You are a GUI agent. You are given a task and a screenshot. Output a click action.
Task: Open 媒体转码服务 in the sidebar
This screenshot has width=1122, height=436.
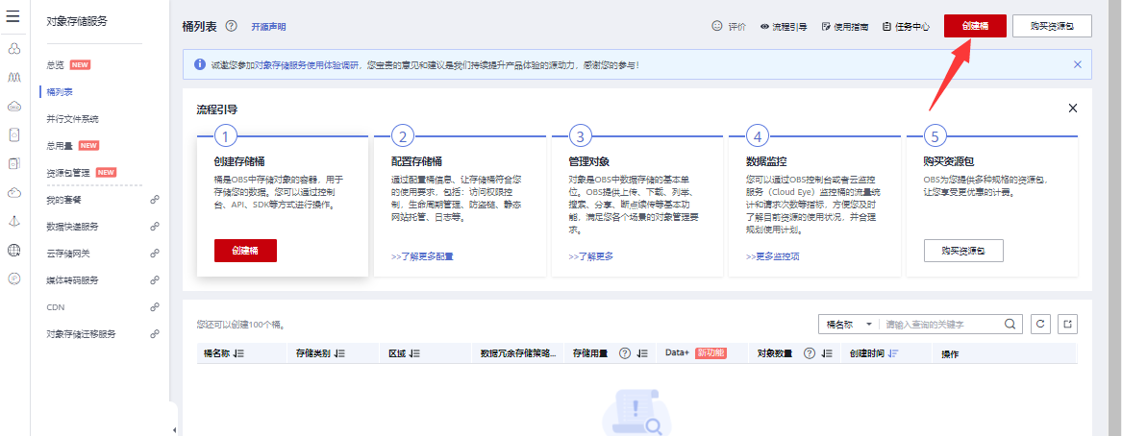72,280
